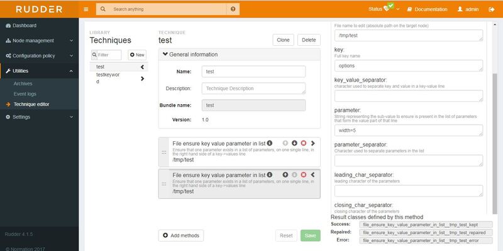Click the disabled down arrow on second method

pyautogui.click(x=294, y=175)
